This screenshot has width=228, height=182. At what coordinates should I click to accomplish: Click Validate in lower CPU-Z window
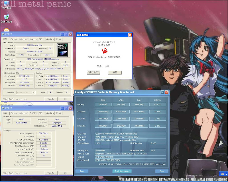coord(51,173)
